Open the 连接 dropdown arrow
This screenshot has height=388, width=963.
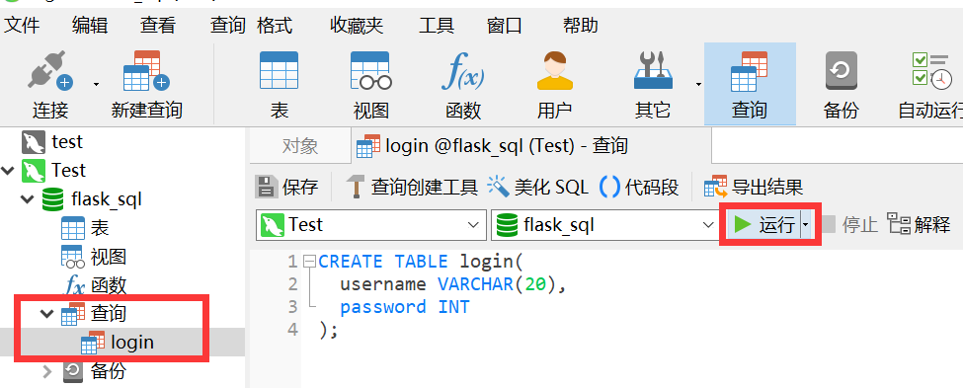coord(97,84)
